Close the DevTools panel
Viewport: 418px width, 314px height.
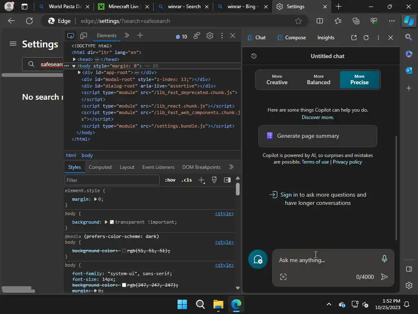232,36
